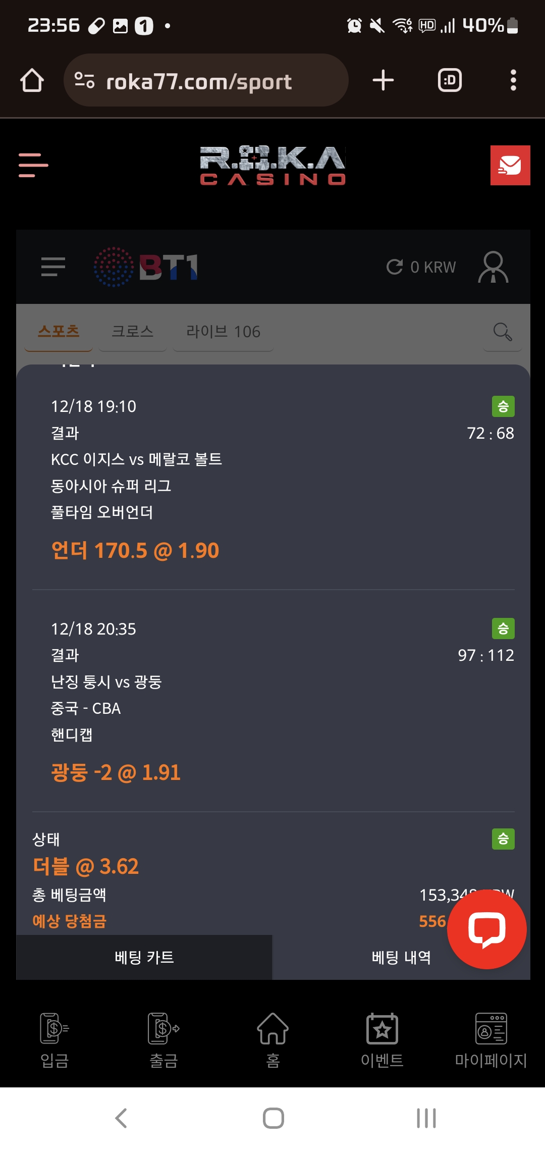The image size is (545, 1151).
Task: Switch to the 스포츠 tab
Action: click(x=59, y=332)
